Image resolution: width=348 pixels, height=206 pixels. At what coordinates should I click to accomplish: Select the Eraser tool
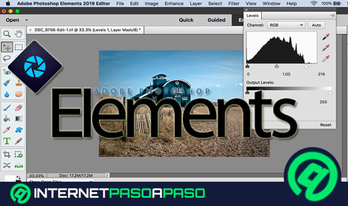tap(19, 108)
